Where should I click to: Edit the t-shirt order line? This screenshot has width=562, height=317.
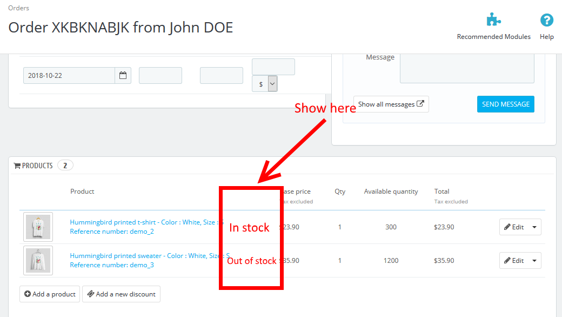point(513,227)
